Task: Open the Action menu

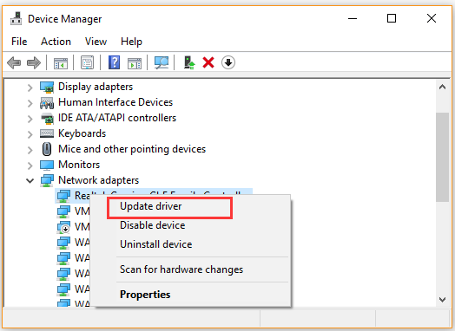Action: pos(56,42)
